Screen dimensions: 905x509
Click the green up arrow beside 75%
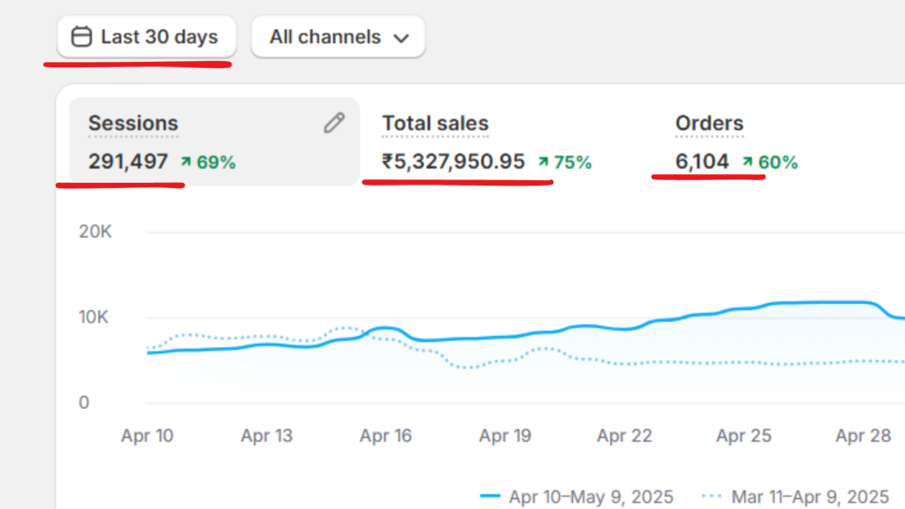click(544, 162)
